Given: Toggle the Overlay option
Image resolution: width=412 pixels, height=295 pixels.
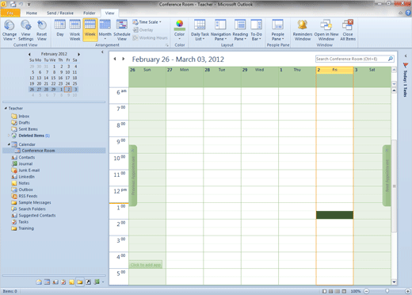Looking at the screenshot, I should (x=143, y=30).
